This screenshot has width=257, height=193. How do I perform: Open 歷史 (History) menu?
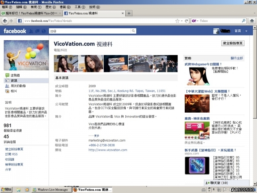pos(51,7)
